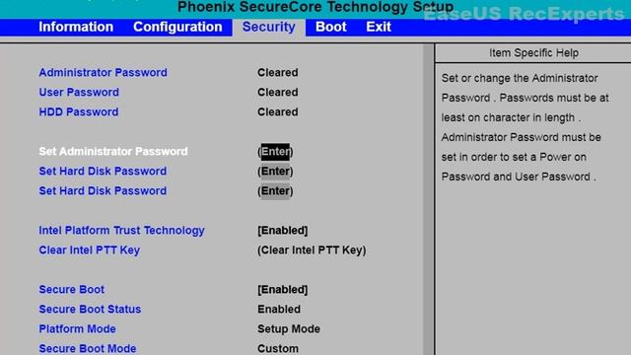The height and width of the screenshot is (355, 631).
Task: Select the HDD Password label
Action: [79, 111]
